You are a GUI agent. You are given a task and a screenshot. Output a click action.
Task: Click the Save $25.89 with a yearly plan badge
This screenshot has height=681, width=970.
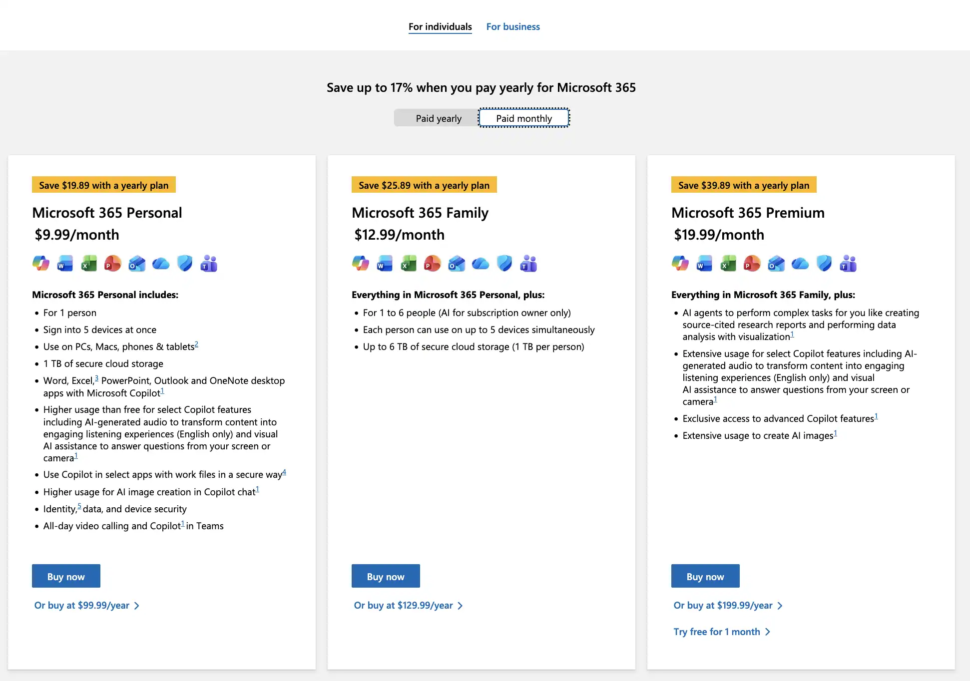coord(424,185)
